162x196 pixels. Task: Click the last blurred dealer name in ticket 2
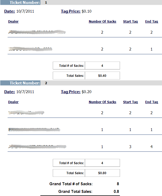[37, 147]
